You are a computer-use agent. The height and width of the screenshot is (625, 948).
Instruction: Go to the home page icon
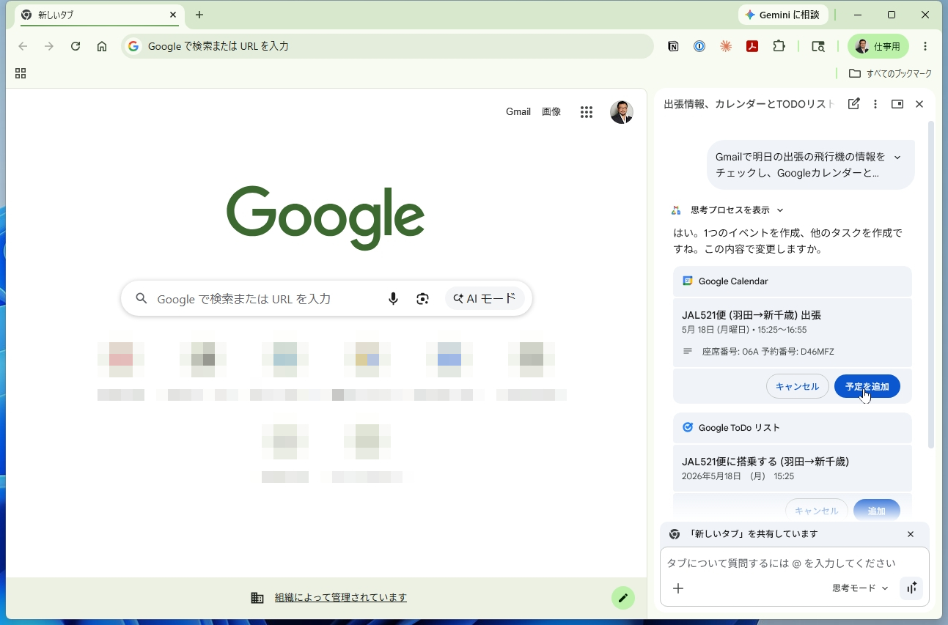pyautogui.click(x=102, y=46)
